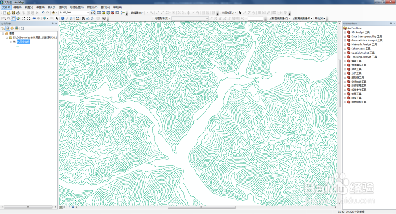Expand the Data Interoperability 工具 toolbox

[x=345, y=36]
